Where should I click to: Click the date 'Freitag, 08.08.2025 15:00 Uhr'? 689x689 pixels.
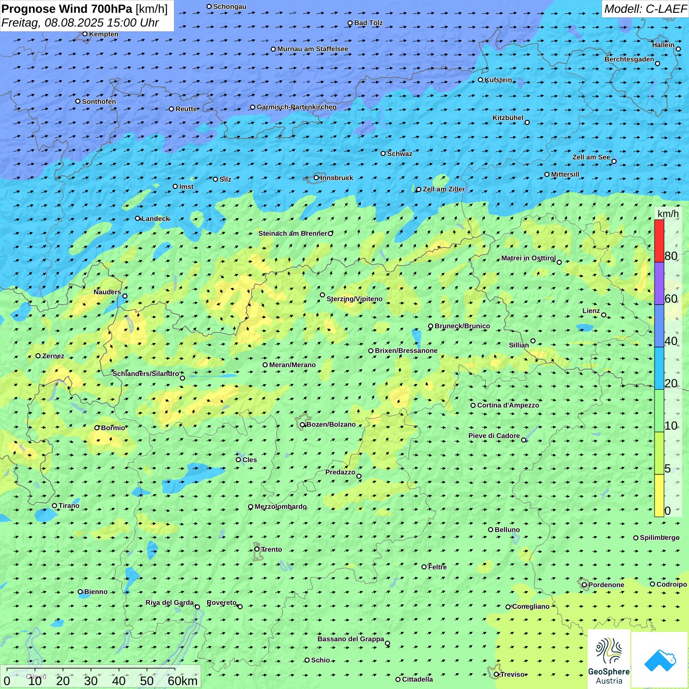coord(80,23)
